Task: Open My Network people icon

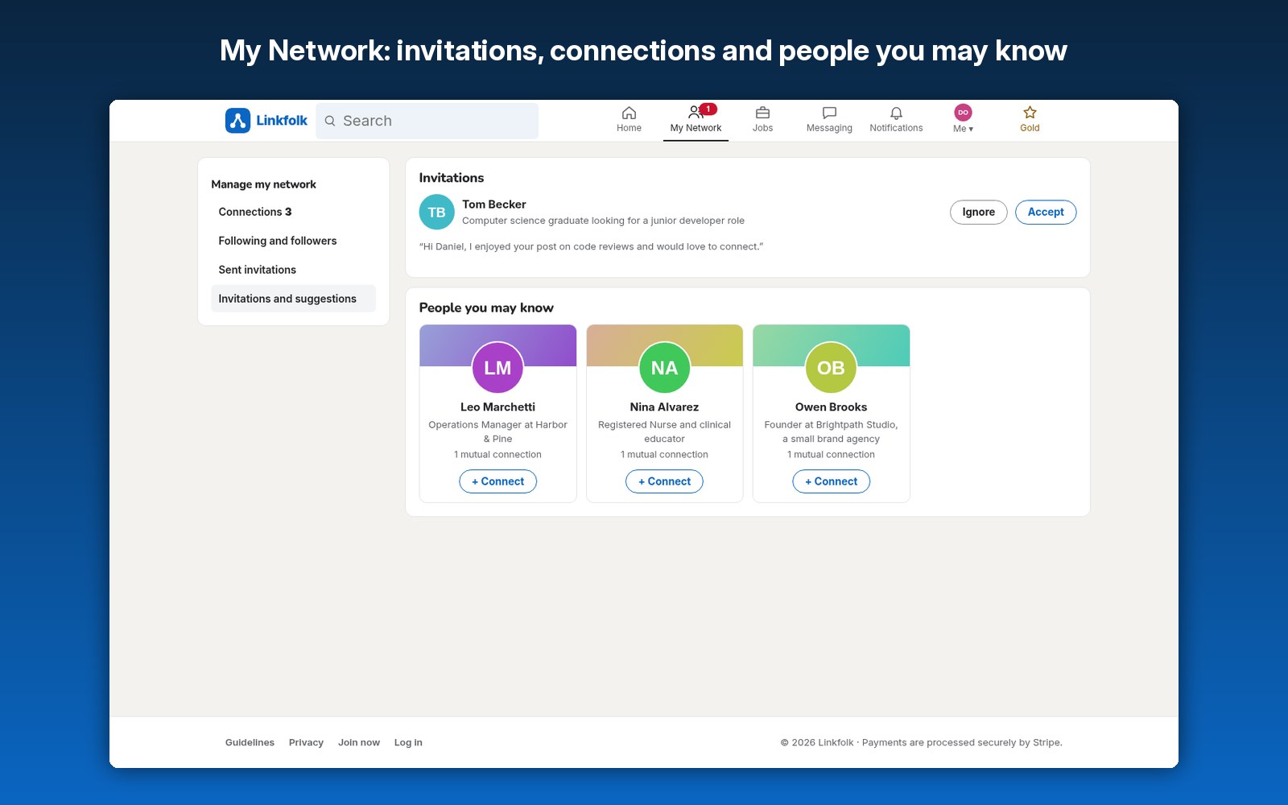Action: pyautogui.click(x=696, y=113)
